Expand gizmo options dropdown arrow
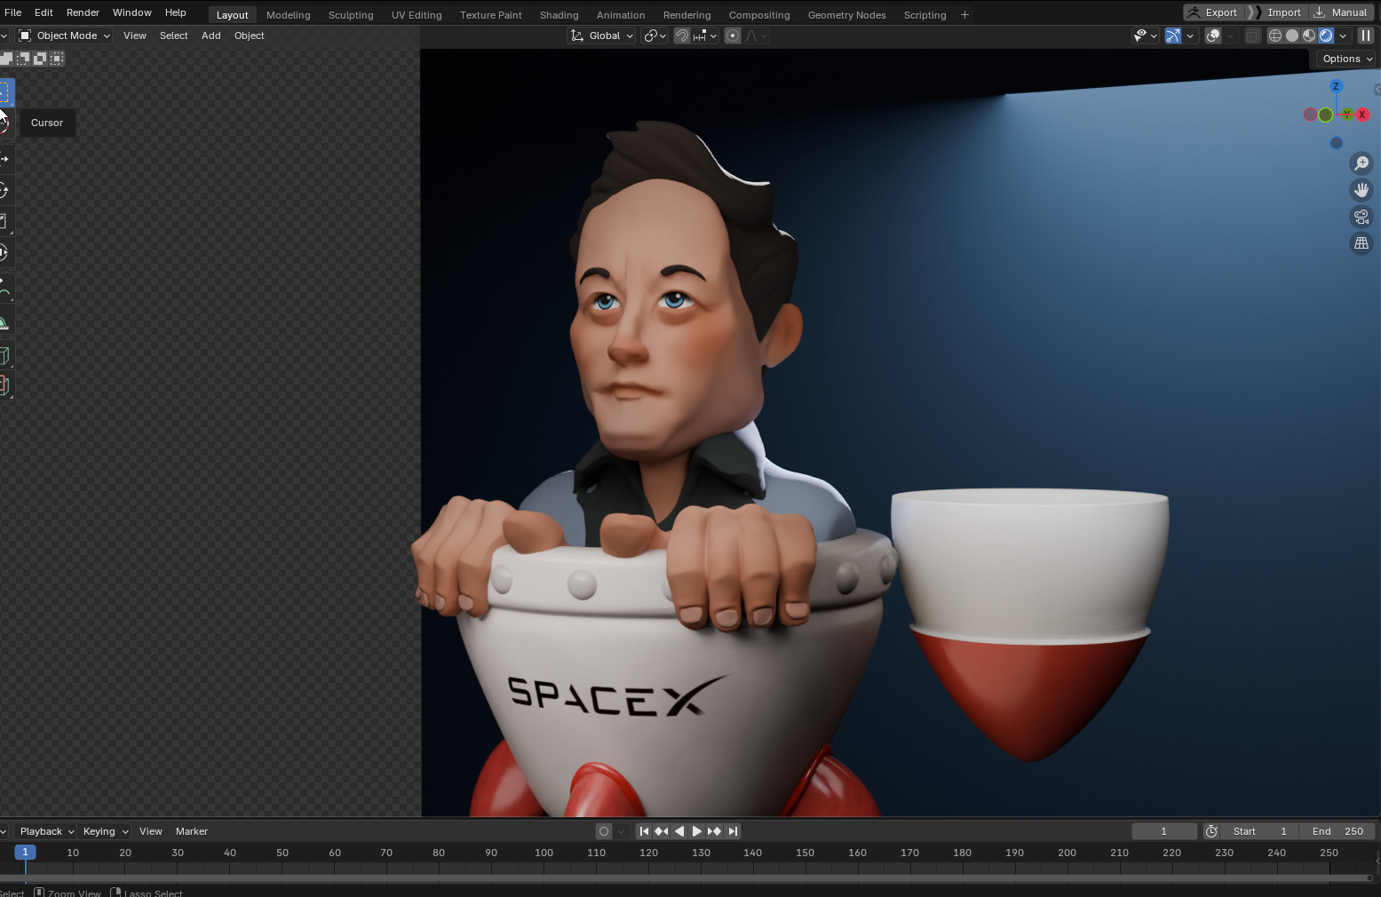This screenshot has height=897, width=1381. pos(1190,36)
